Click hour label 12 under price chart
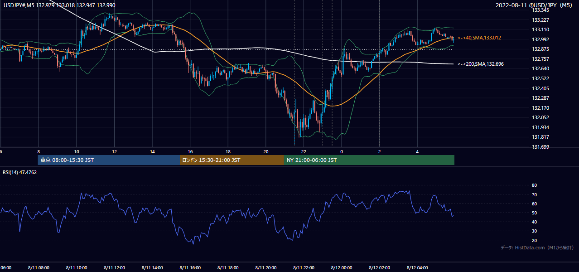 (x=114, y=152)
